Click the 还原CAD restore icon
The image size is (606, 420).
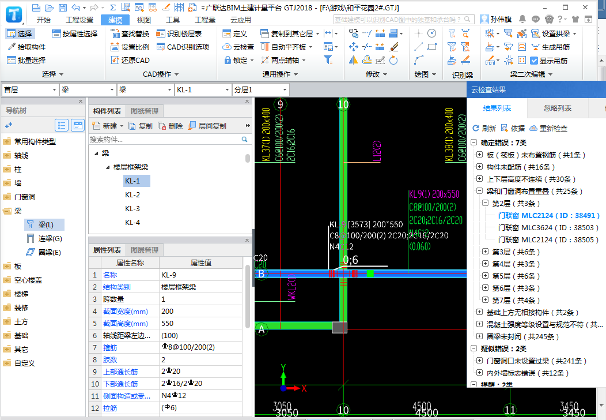pos(115,60)
